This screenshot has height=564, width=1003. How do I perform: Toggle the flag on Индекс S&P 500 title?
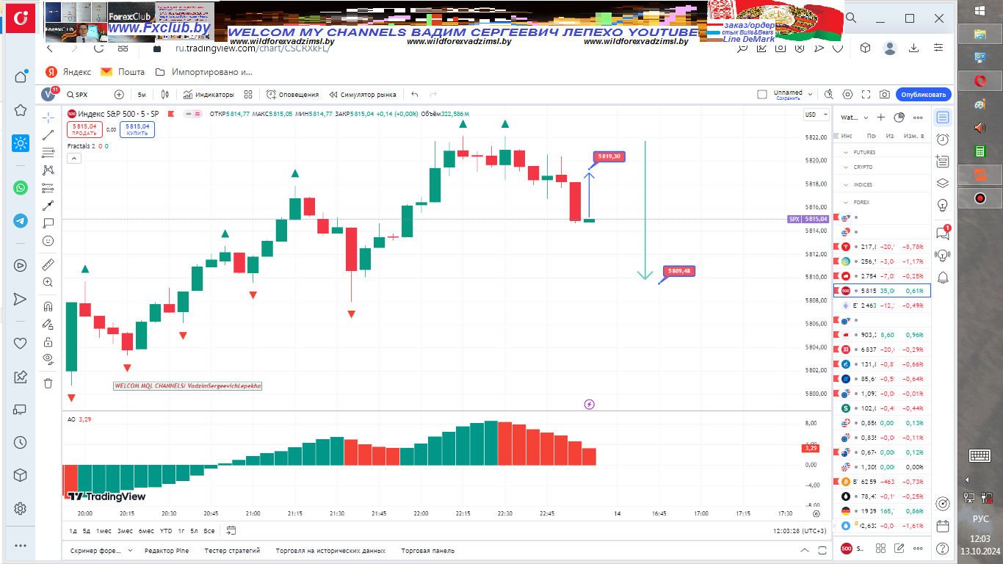(x=171, y=114)
